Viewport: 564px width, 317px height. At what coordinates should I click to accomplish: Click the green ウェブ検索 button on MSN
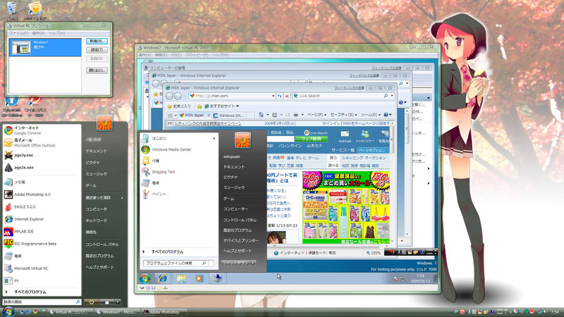(311, 139)
